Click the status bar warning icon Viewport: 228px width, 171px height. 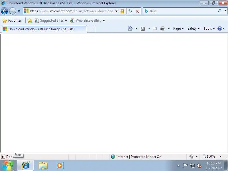pyautogui.click(x=3, y=156)
